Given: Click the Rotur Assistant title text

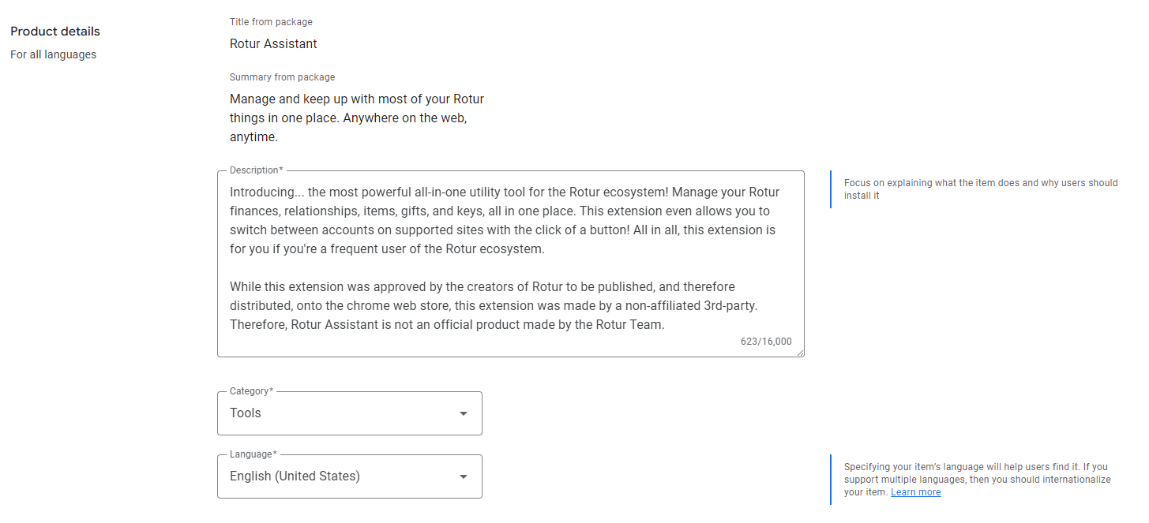Looking at the screenshot, I should [273, 44].
